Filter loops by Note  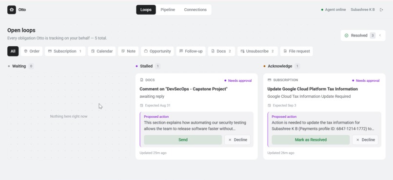pos(128,51)
